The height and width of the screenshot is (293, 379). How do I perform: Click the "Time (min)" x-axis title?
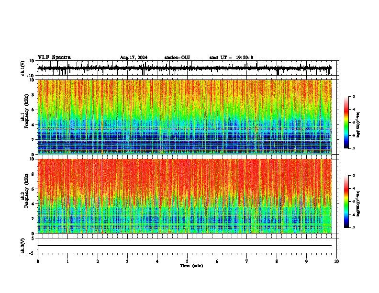pos(191,266)
